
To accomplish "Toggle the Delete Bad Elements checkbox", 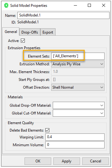I will click(x=47, y=130).
